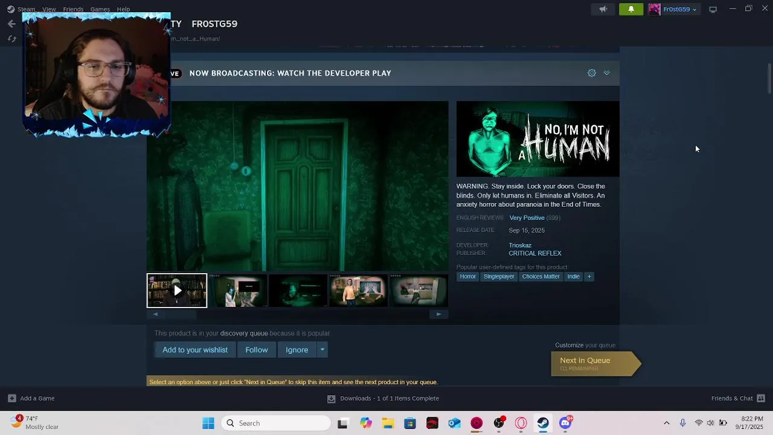Open the Steam announcements megaphone icon
Viewport: 773px width, 435px height.
(x=603, y=9)
